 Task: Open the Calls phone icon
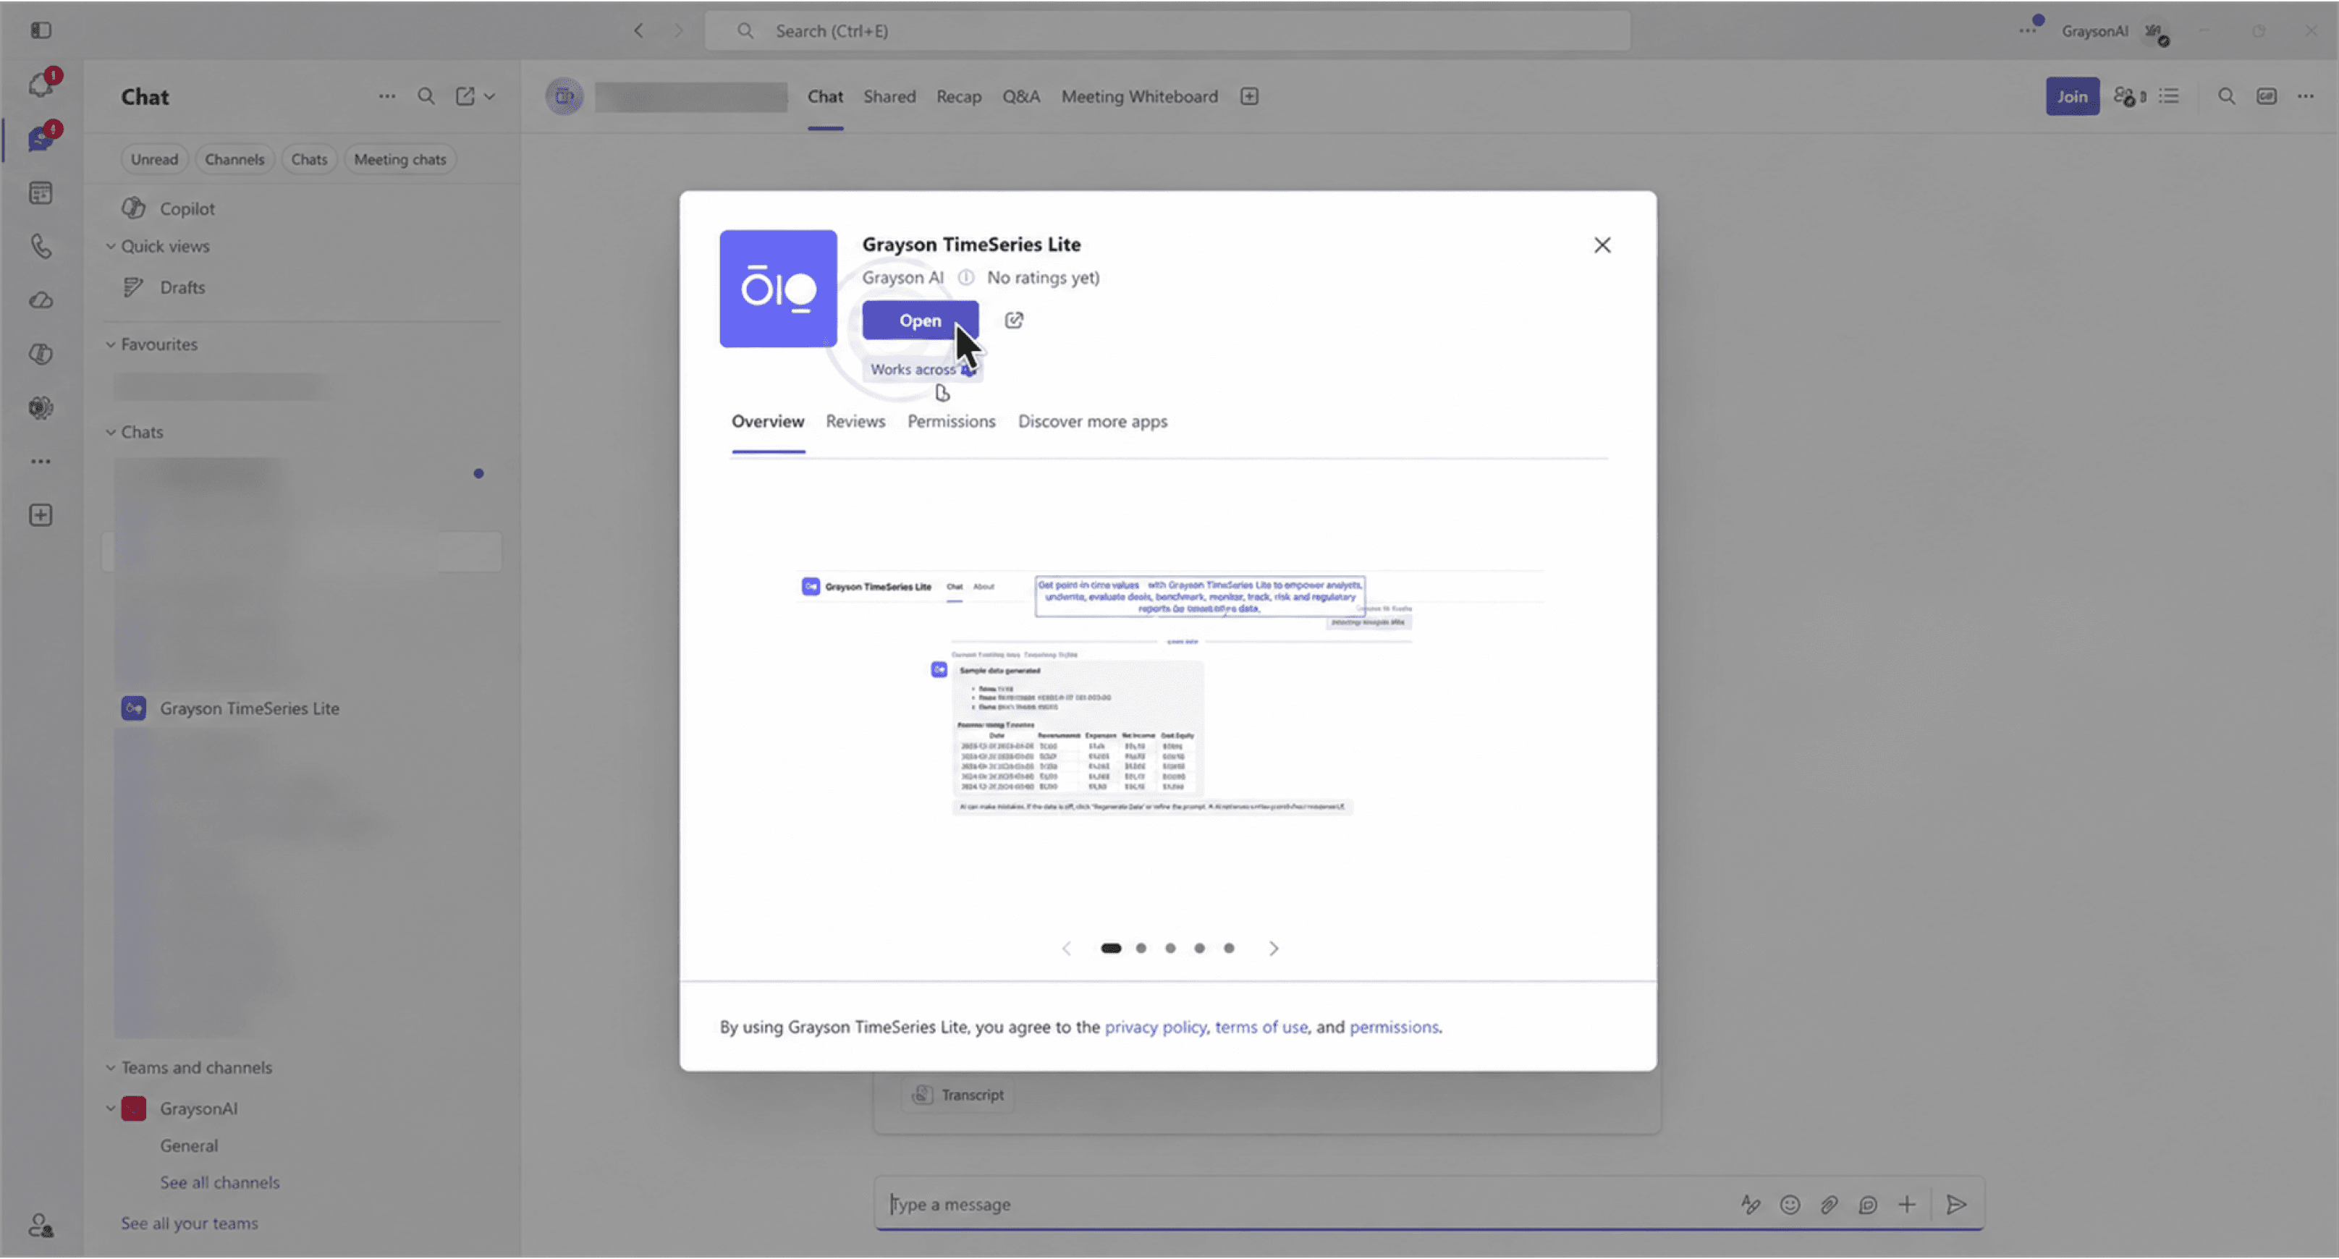coord(41,246)
